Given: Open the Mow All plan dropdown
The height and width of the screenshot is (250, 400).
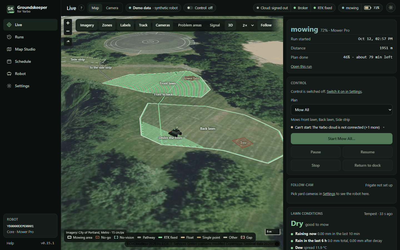Looking at the screenshot, I should click(341, 110).
